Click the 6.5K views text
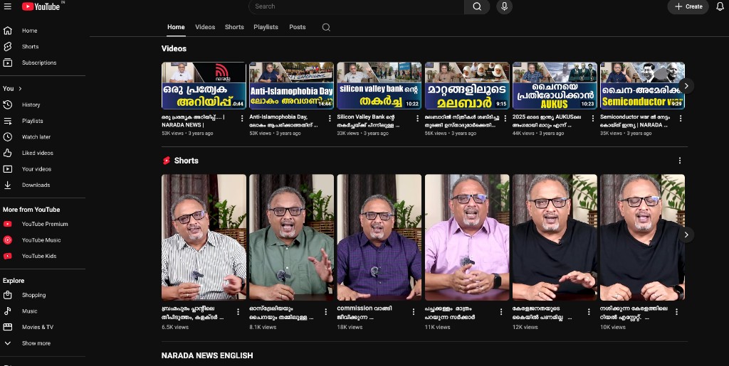Screen dimensions: 729x366 (x=175, y=327)
